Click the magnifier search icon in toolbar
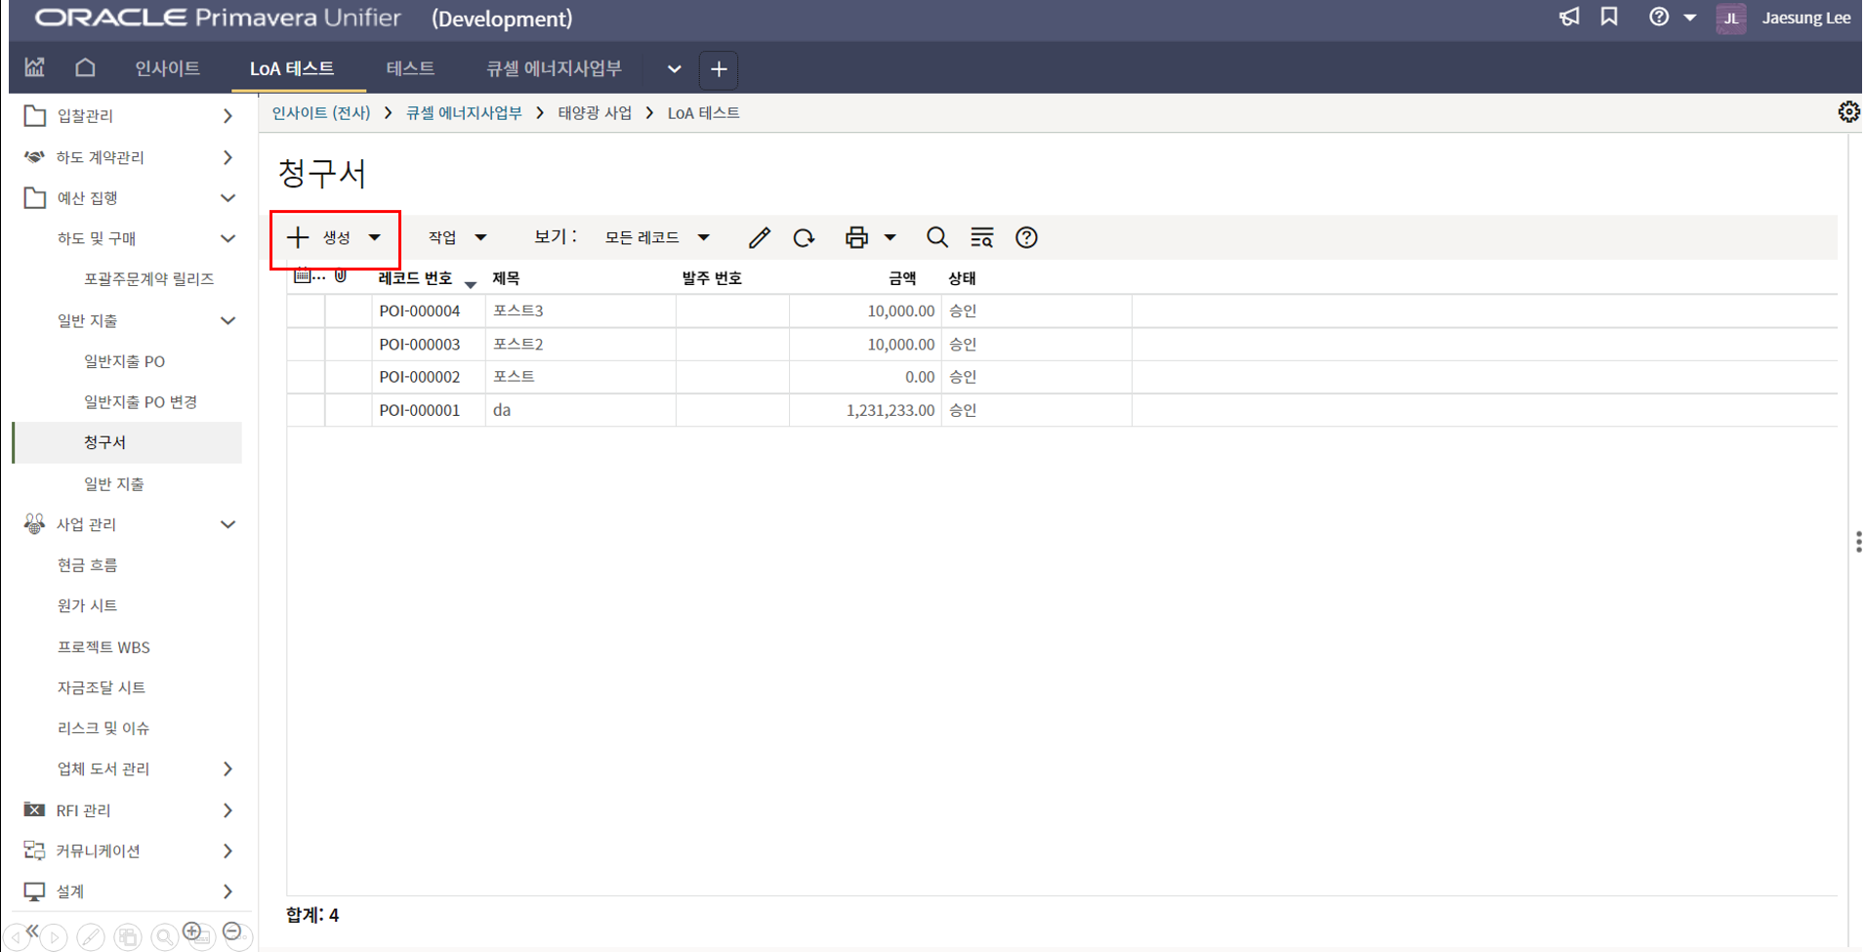The height and width of the screenshot is (952, 1865). point(936,237)
